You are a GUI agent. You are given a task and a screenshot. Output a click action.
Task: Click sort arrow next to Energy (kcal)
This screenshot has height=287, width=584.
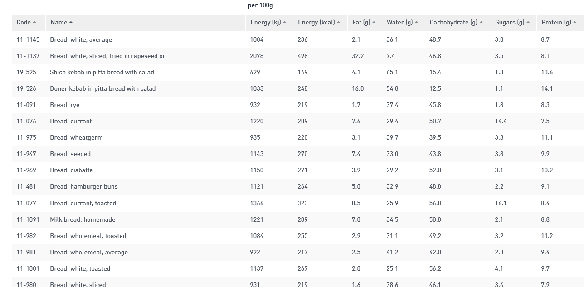coord(338,23)
